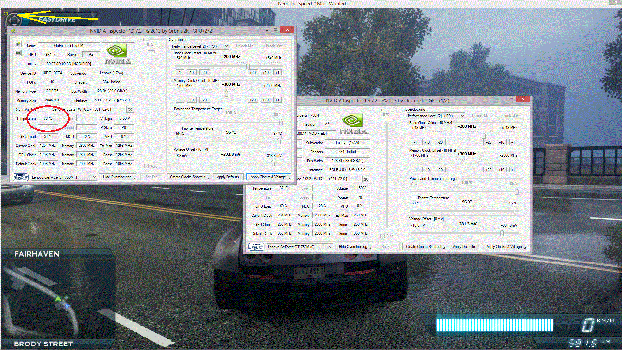Click Create Clocks Shortcut in GPU (1/2)
The width and height of the screenshot is (622, 350).
pyautogui.click(x=424, y=247)
